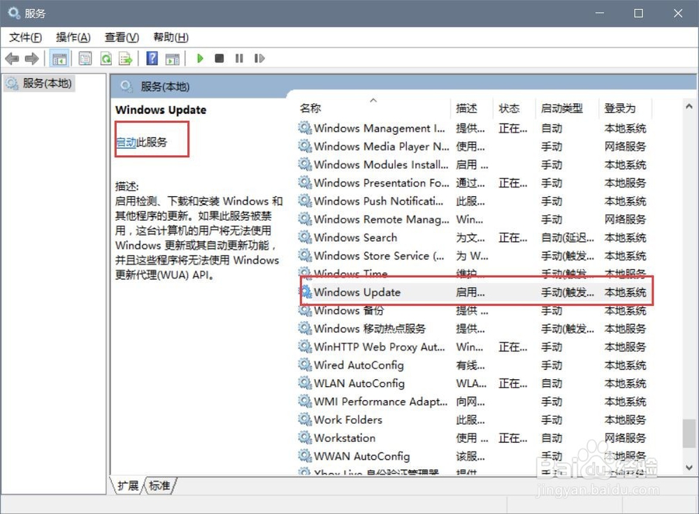Start the service using the green play icon
Screen dimensions: 699x514
200,58
